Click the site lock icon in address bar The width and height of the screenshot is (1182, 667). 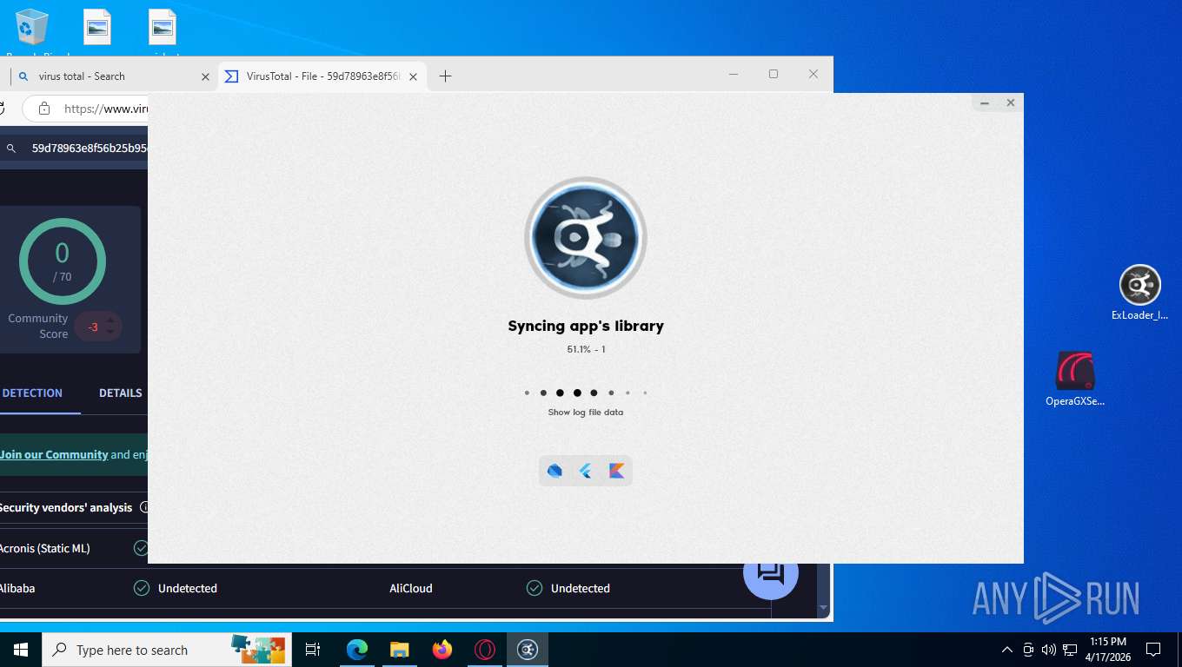[x=44, y=109]
